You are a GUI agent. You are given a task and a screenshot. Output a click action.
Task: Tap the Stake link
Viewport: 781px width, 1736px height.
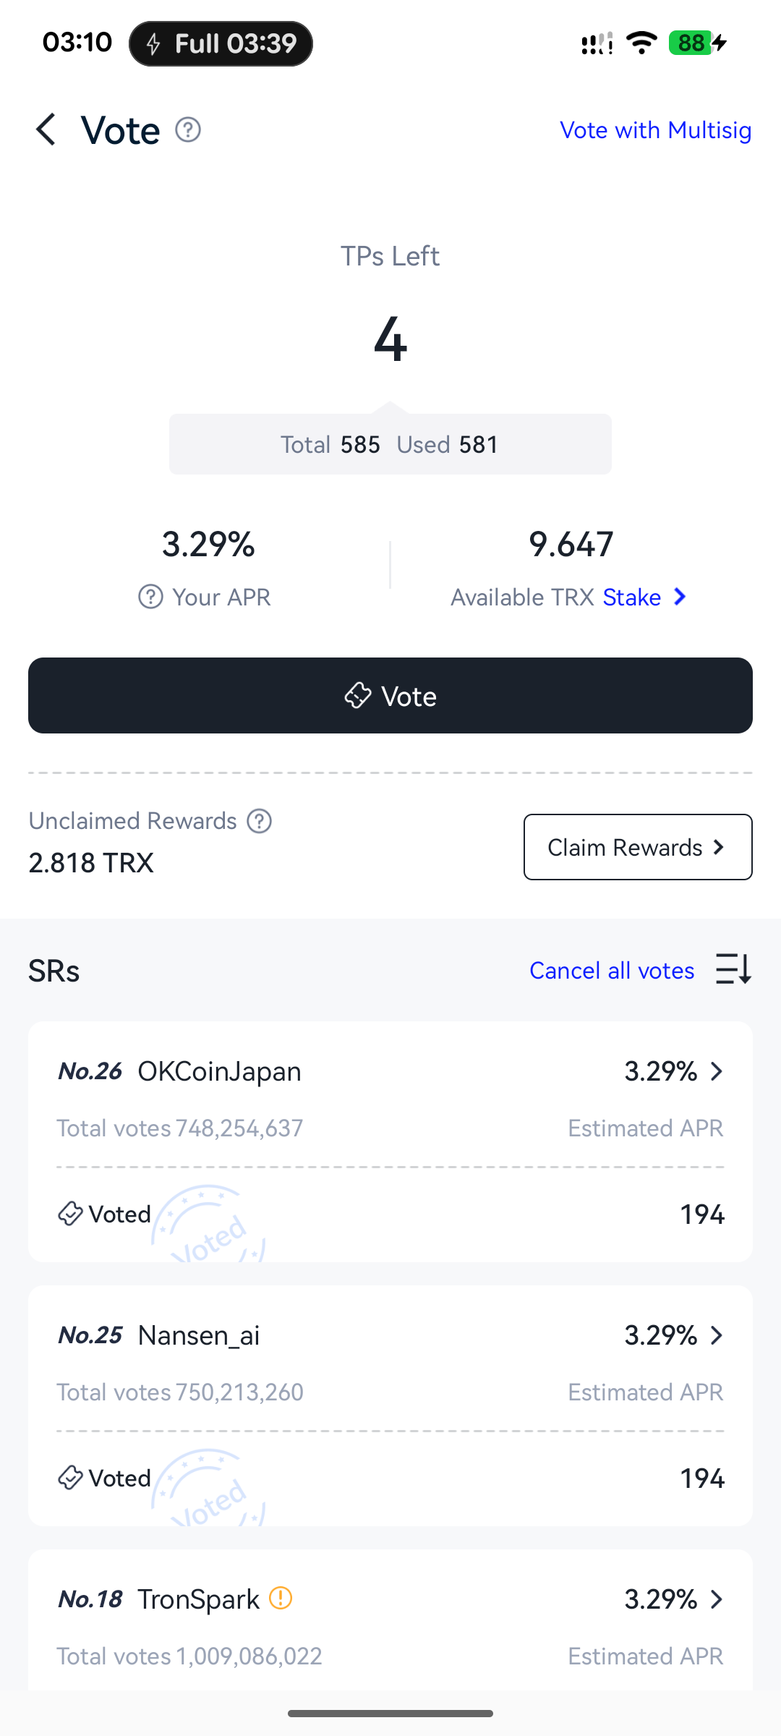[632, 597]
